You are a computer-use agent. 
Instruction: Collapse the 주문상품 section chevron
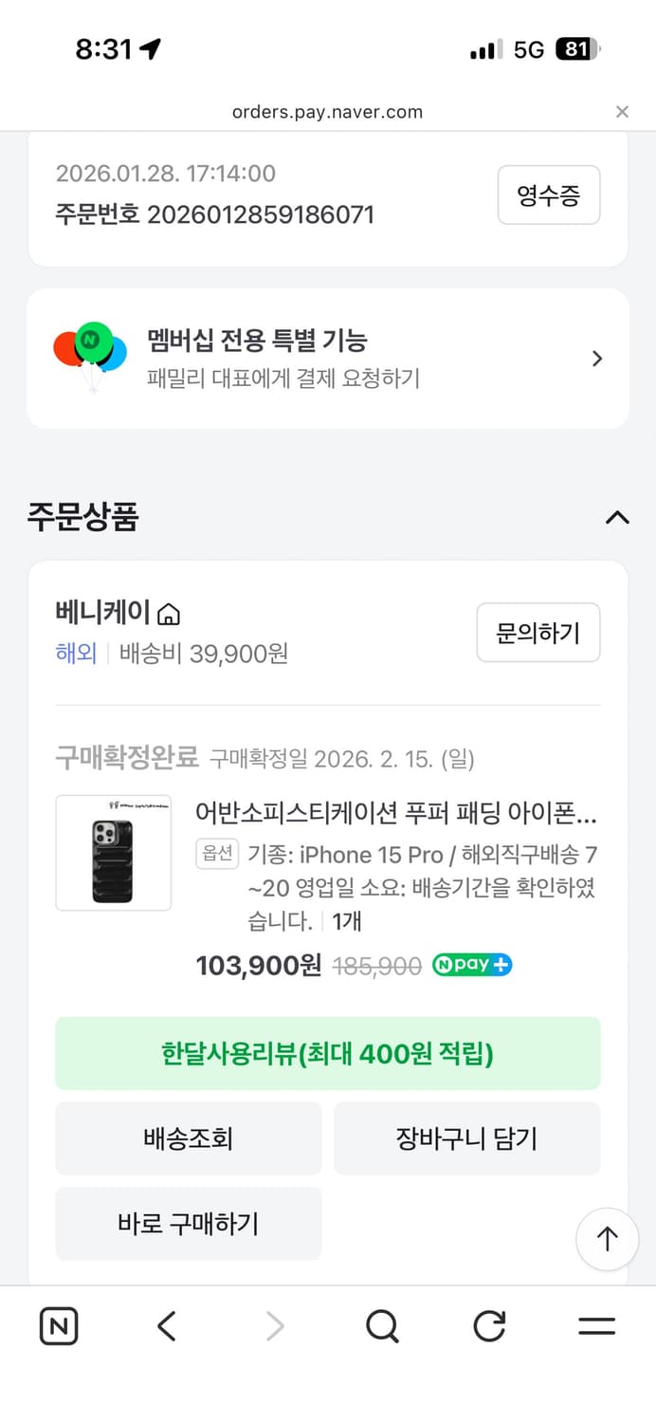click(x=617, y=517)
